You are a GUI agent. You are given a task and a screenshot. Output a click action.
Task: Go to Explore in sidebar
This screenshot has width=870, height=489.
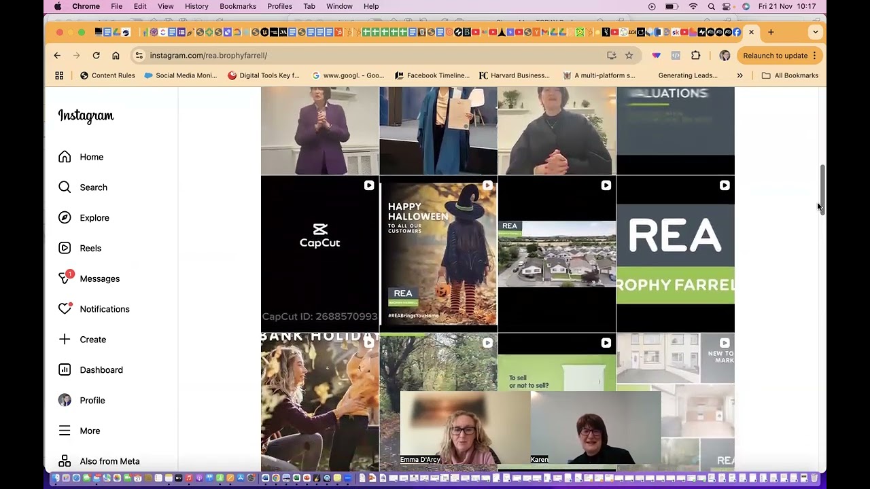[x=83, y=218]
